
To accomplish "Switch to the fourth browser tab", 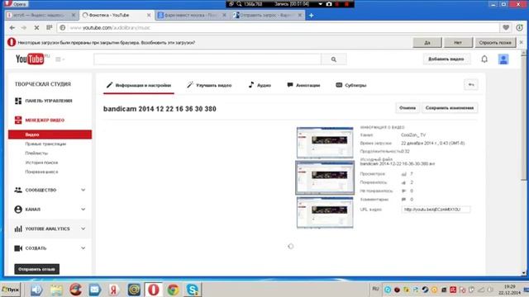I will (268, 15).
